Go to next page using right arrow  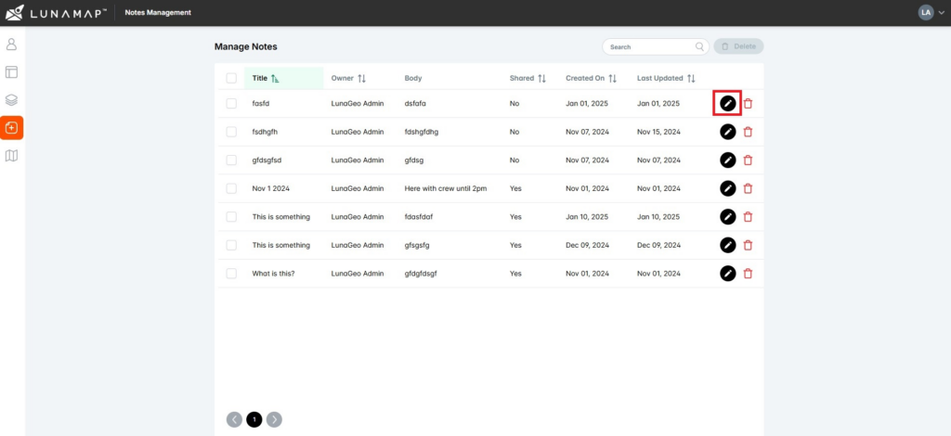coord(274,419)
